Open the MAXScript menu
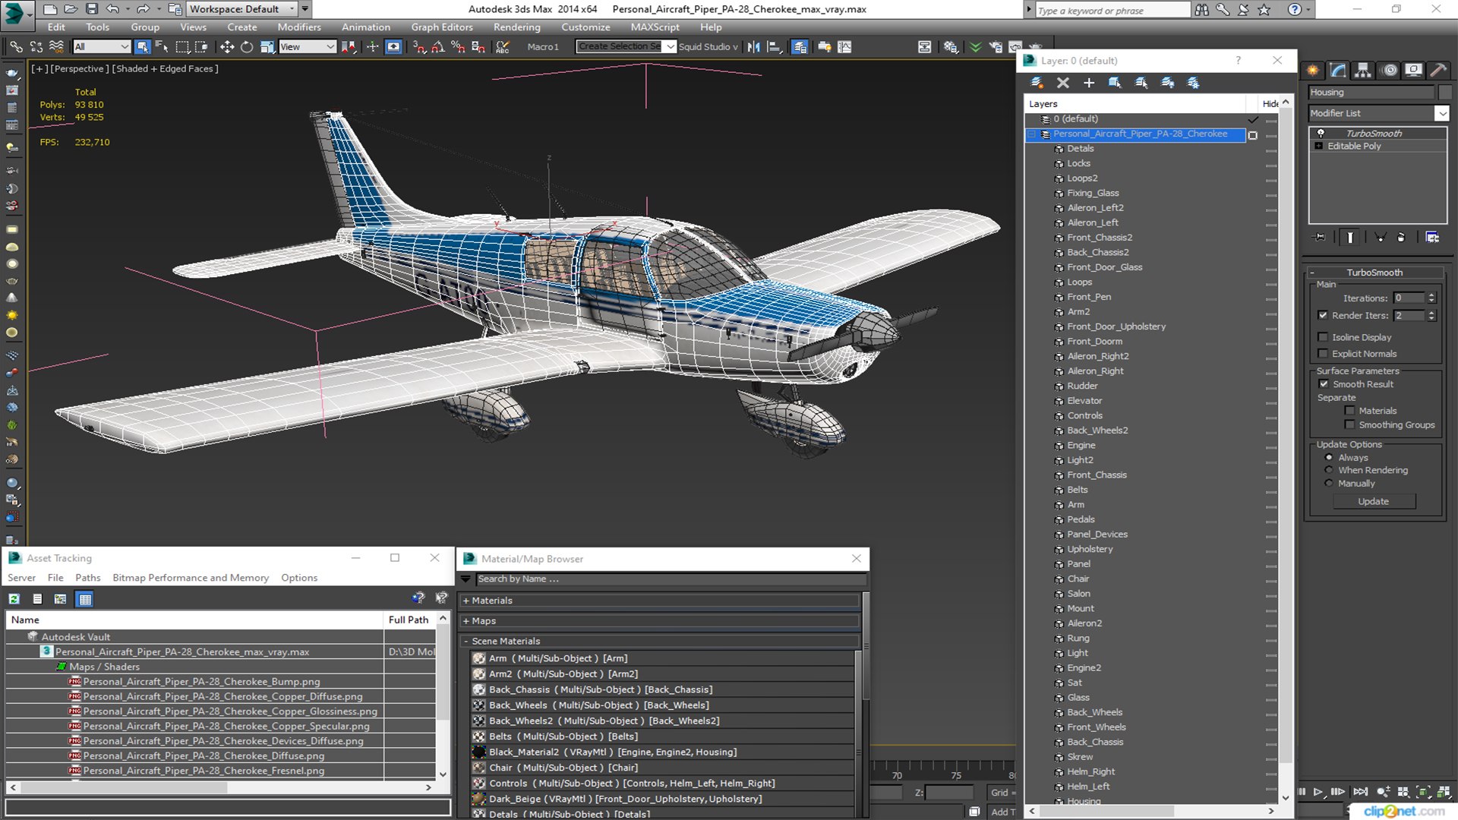The width and height of the screenshot is (1458, 820). [x=655, y=27]
